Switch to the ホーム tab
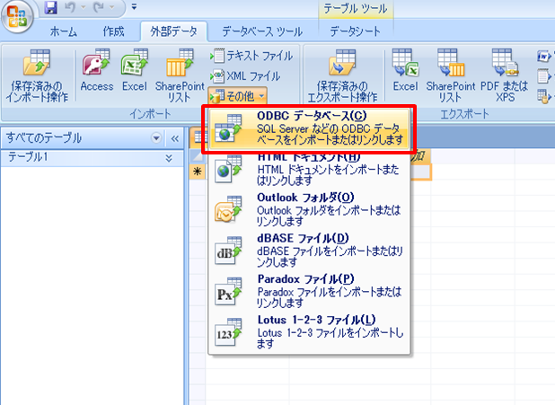The width and height of the screenshot is (555, 405). (63, 31)
